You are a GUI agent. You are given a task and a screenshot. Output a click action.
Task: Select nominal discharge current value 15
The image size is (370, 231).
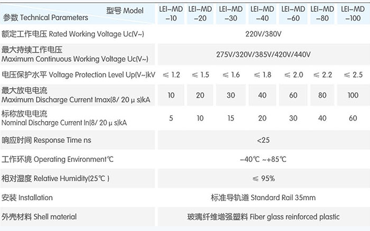(x=231, y=118)
